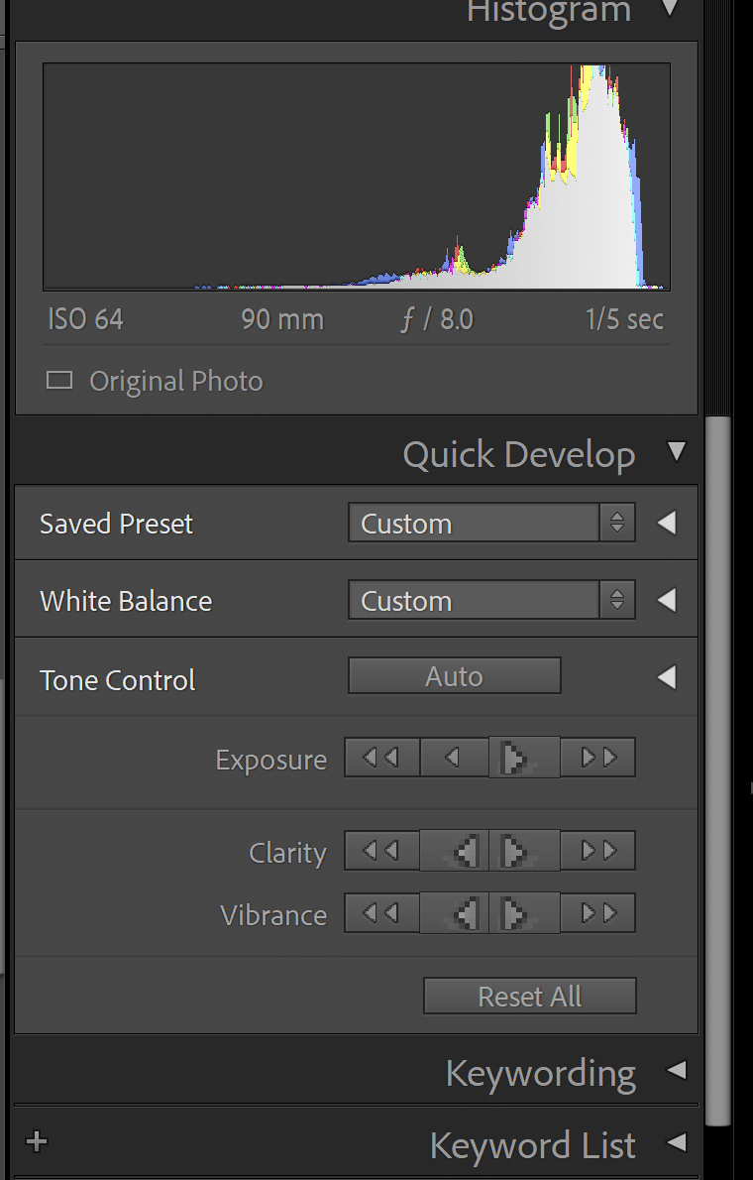
Task: Decrease Exposure with single-left arrow
Action: pyautogui.click(x=454, y=757)
